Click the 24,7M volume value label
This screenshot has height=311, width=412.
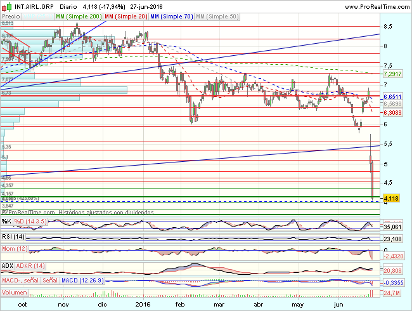click(392, 294)
